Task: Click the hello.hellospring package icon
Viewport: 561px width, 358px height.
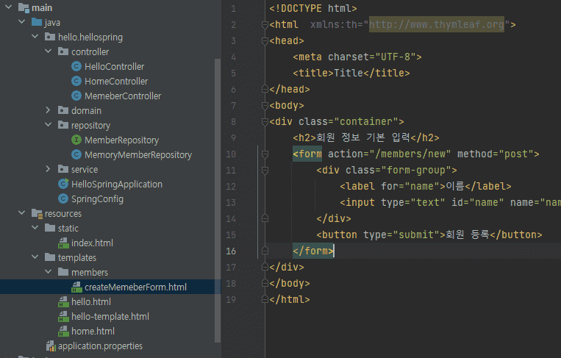Action: click(50, 37)
